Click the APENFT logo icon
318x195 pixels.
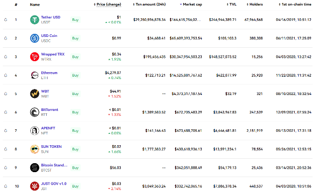(x=34, y=131)
